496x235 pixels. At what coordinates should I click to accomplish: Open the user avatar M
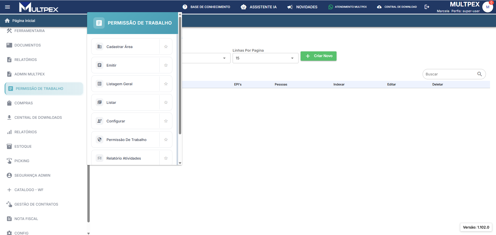[x=487, y=7]
